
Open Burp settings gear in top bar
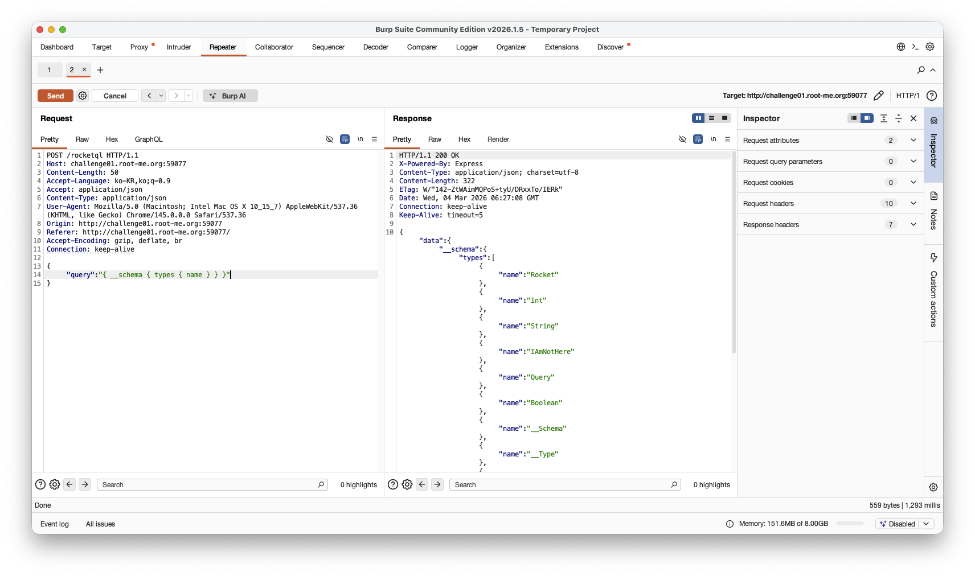930,47
